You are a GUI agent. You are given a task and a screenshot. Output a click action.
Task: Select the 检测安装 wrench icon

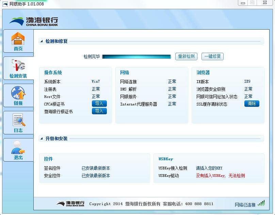(18, 66)
